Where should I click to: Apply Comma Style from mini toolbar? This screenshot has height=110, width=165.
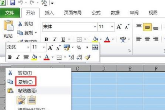click(x=87, y=48)
